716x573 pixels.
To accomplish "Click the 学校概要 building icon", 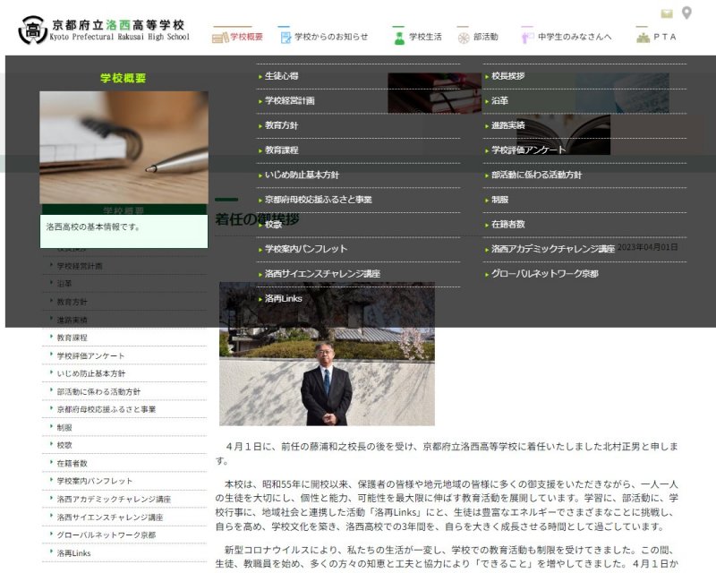I will [x=220, y=37].
